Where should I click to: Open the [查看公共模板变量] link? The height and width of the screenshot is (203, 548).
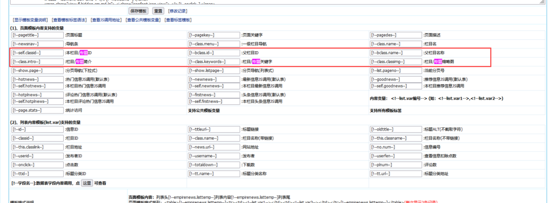pos(143,20)
